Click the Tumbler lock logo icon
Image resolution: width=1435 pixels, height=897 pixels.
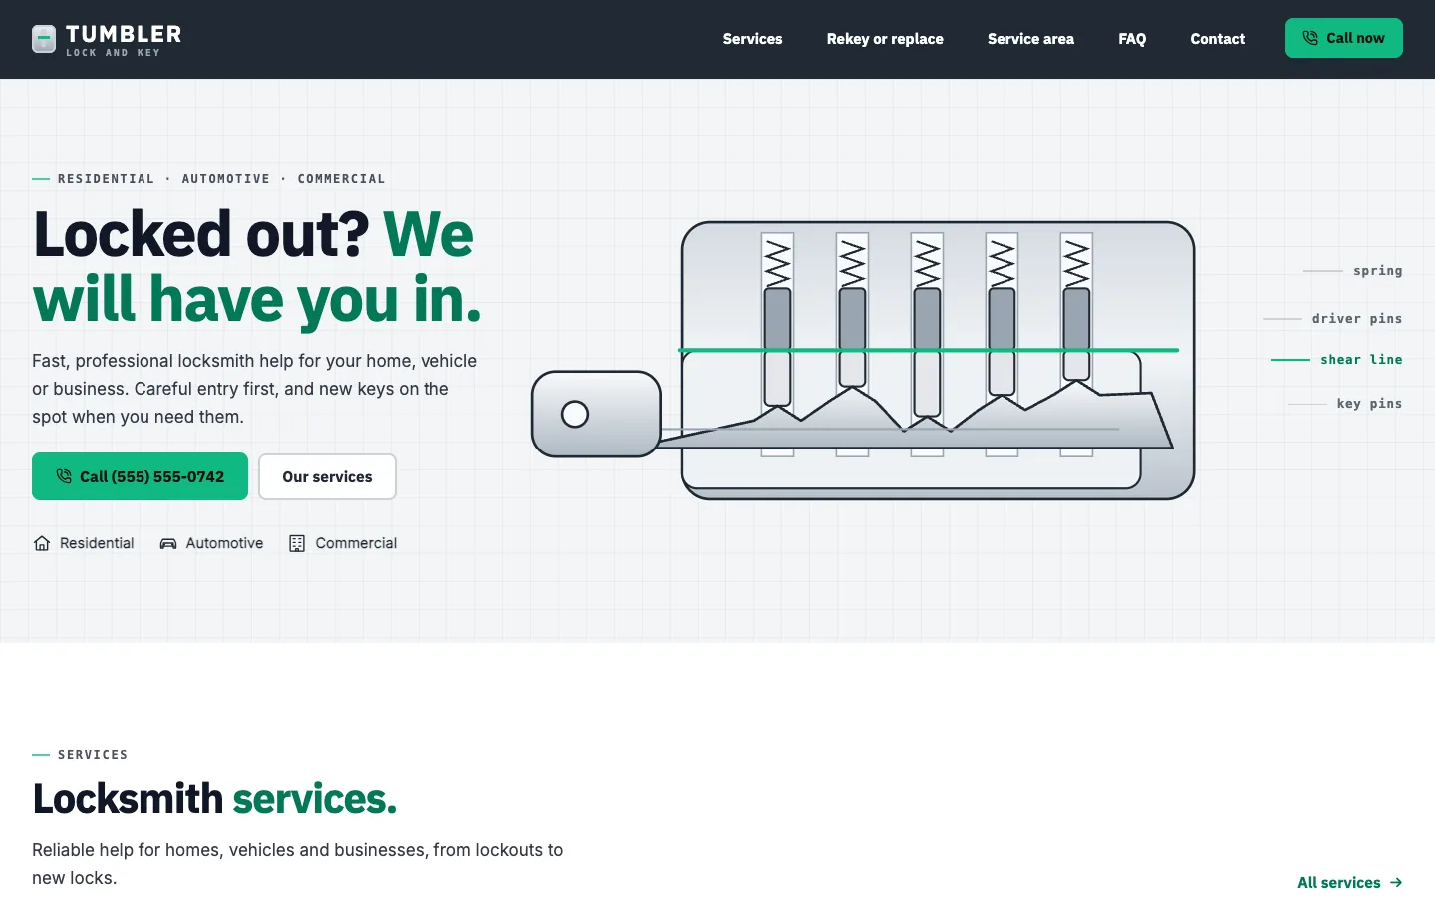point(44,39)
